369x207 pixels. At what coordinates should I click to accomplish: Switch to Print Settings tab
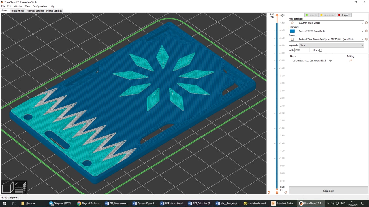click(18, 11)
